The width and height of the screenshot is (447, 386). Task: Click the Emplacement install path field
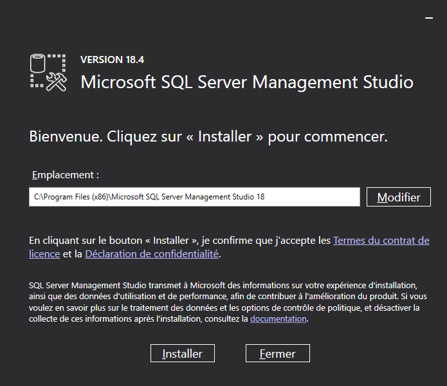pyautogui.click(x=194, y=197)
